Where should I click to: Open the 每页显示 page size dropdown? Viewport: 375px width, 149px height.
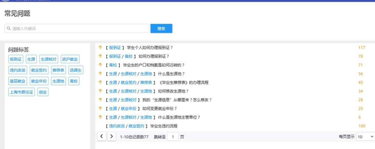point(366,137)
